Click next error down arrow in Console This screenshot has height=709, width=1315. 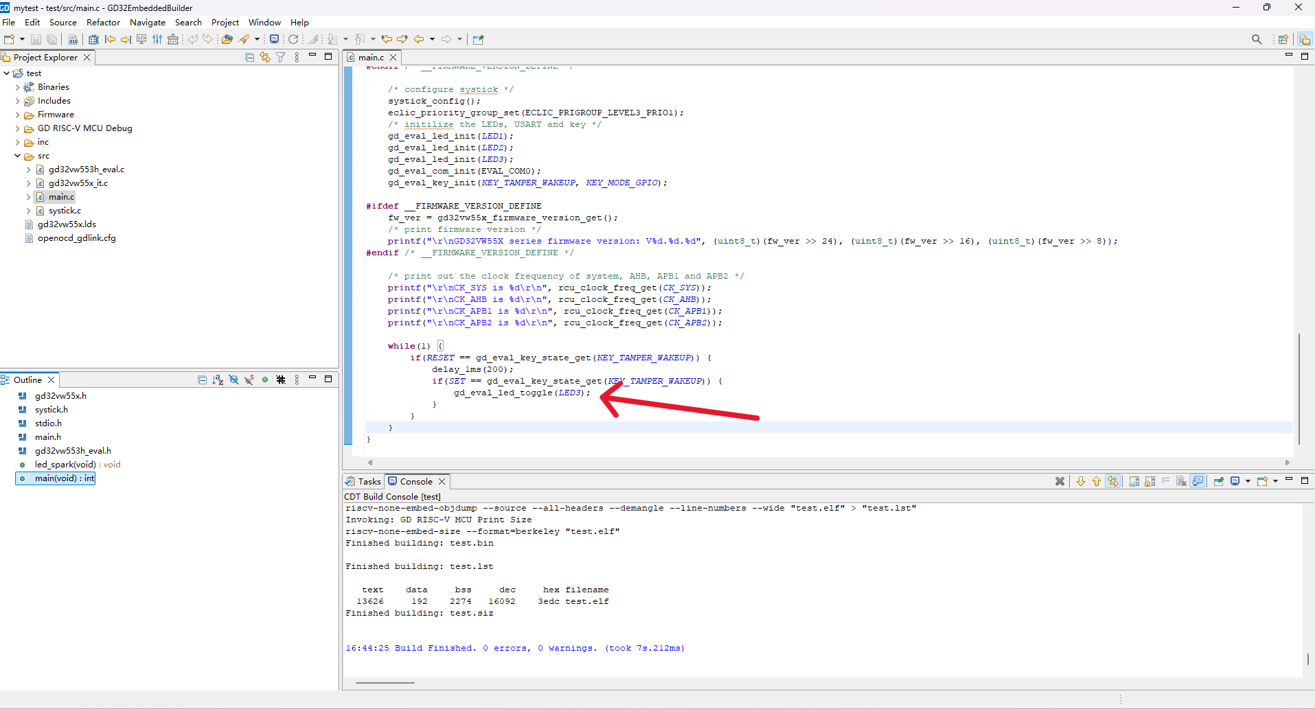tap(1080, 481)
